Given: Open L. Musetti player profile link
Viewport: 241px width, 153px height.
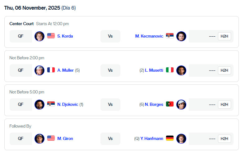Looking at the screenshot, I should [x=154, y=70].
